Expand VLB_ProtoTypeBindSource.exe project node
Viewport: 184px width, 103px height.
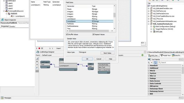(149, 16)
